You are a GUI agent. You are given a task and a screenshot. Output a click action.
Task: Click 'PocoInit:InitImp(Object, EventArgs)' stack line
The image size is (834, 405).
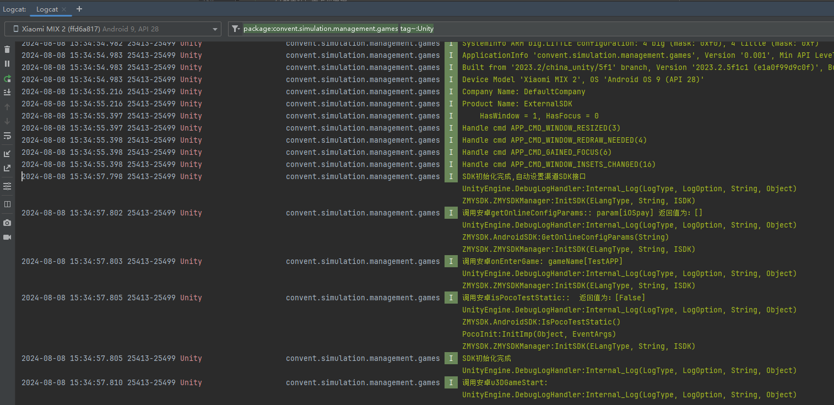click(539, 334)
